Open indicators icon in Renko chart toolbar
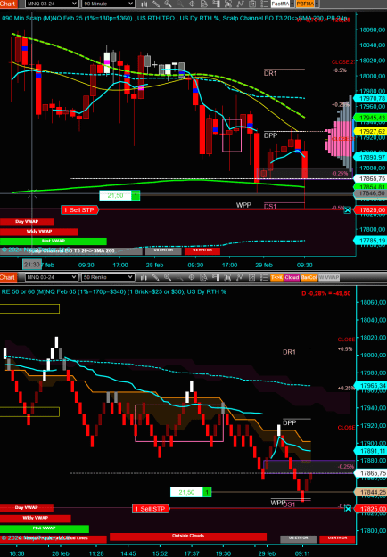This screenshot has width=387, height=557. click(240, 277)
